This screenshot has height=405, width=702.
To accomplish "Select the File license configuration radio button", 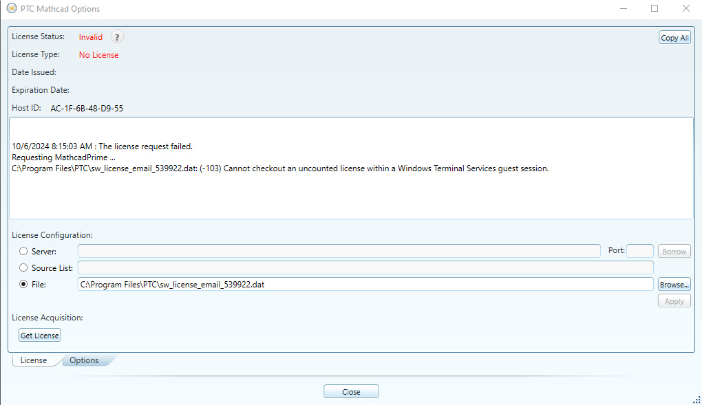I will [x=23, y=284].
